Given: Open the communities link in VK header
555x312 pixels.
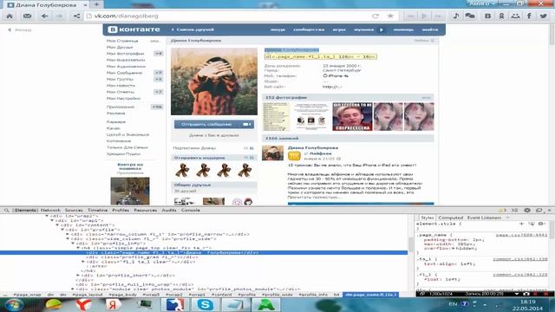Looking at the screenshot, I should coord(309,29).
